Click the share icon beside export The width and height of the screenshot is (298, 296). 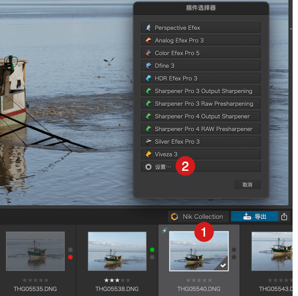tap(284, 216)
